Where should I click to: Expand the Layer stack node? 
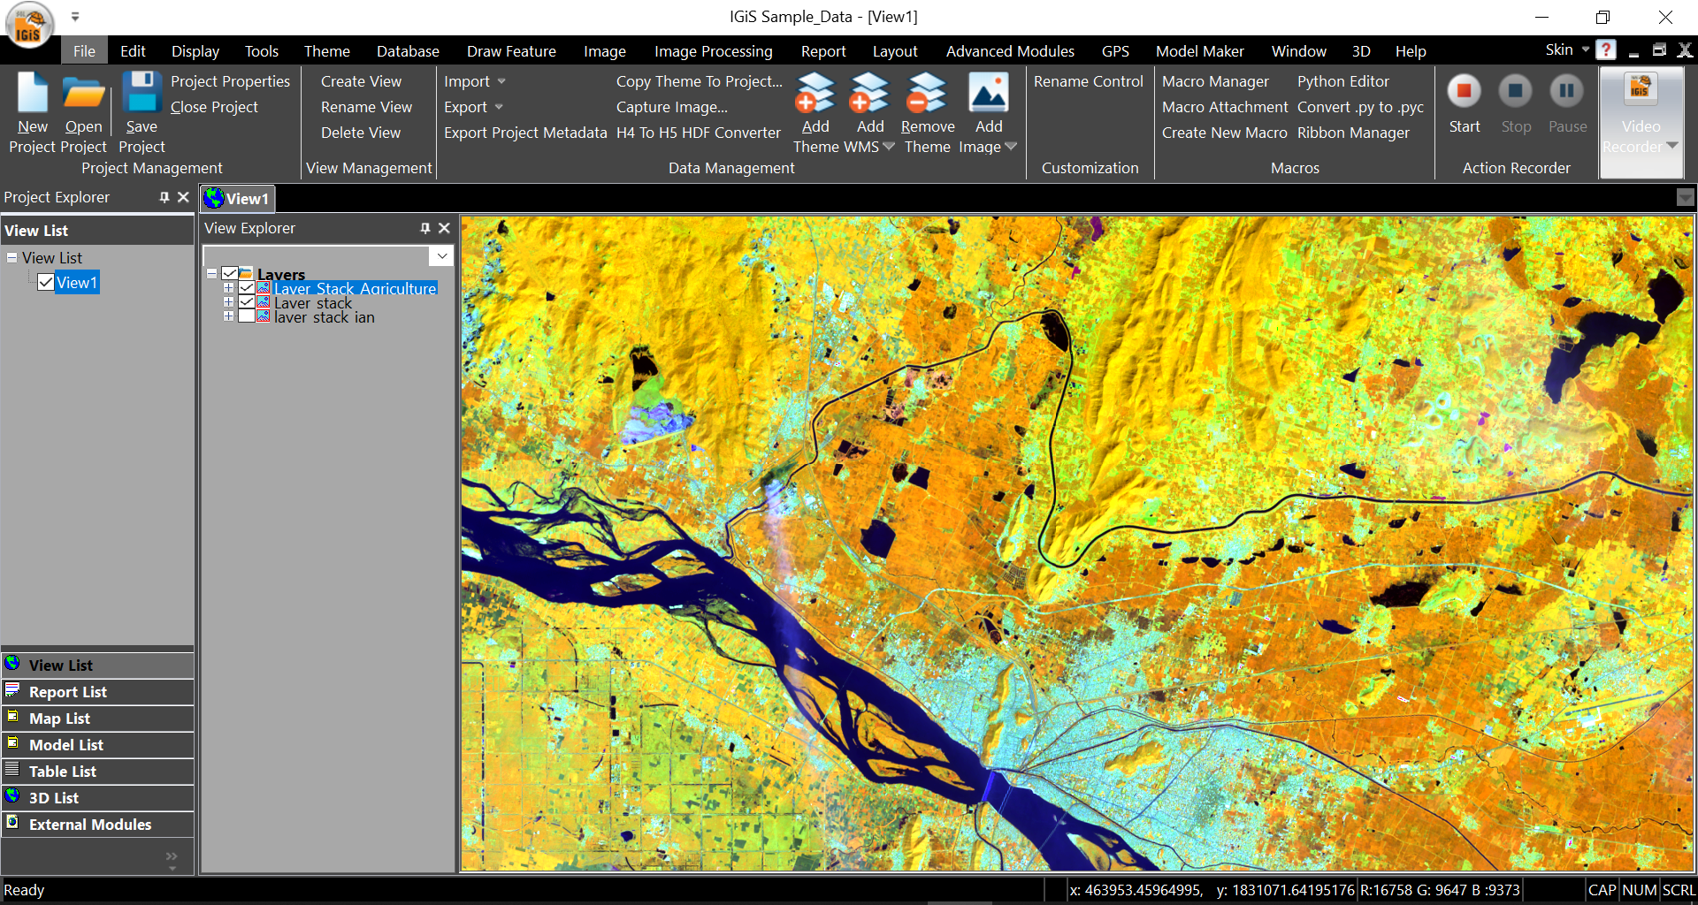pyautogui.click(x=228, y=302)
